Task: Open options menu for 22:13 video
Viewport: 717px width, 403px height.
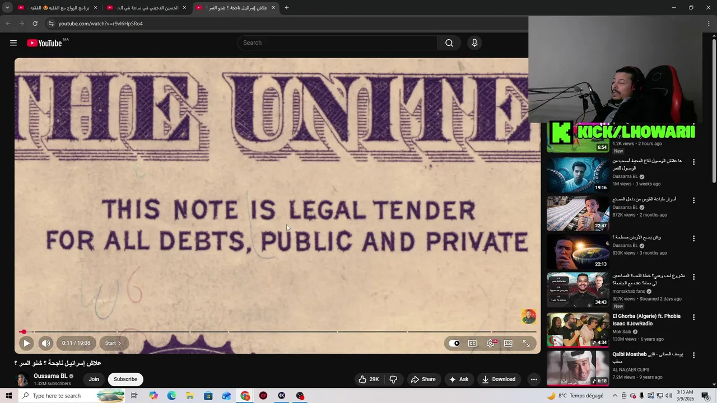Action: coord(693,238)
